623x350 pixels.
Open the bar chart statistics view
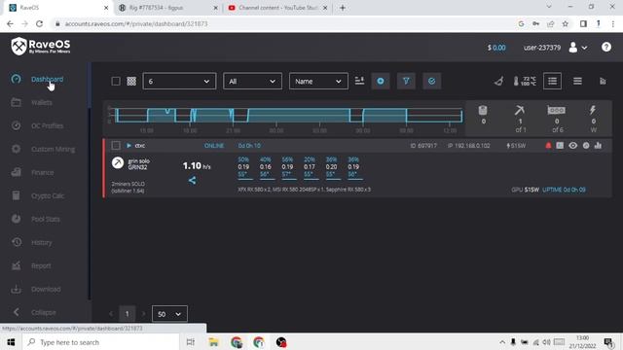(x=603, y=81)
